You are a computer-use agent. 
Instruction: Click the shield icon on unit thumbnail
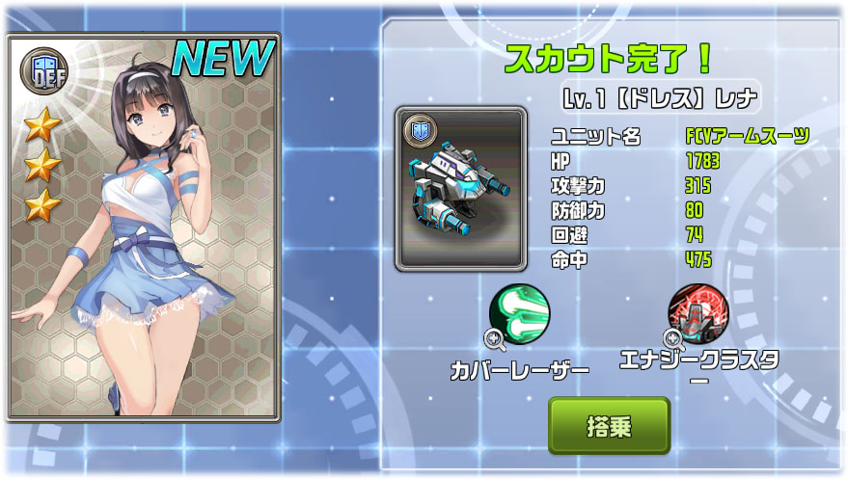coord(421,131)
